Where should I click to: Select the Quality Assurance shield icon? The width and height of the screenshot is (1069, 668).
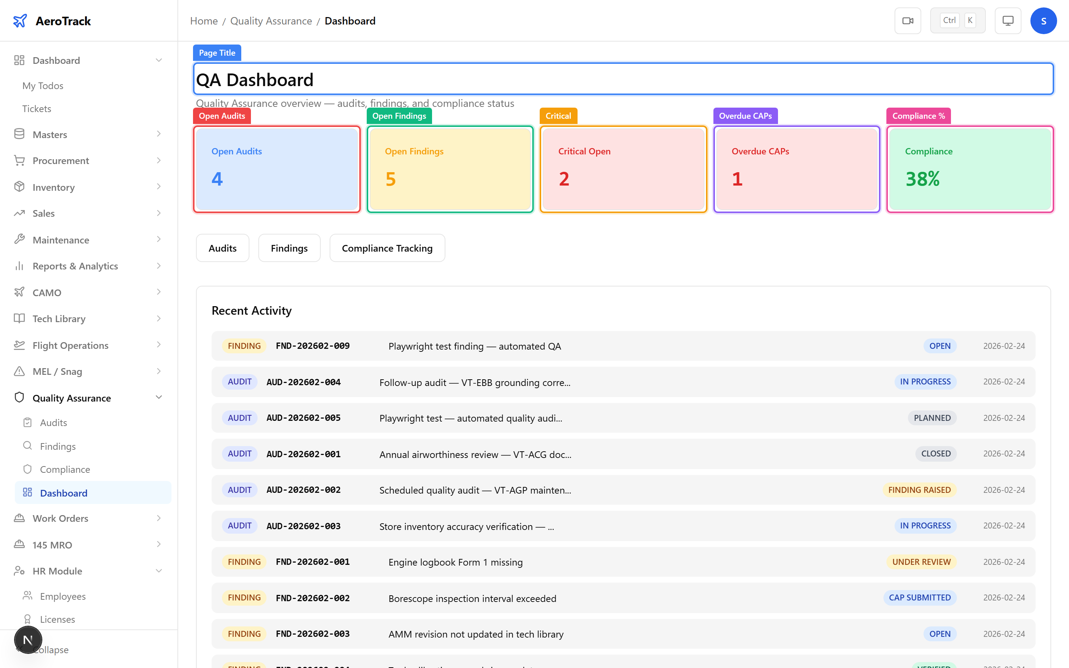click(19, 397)
